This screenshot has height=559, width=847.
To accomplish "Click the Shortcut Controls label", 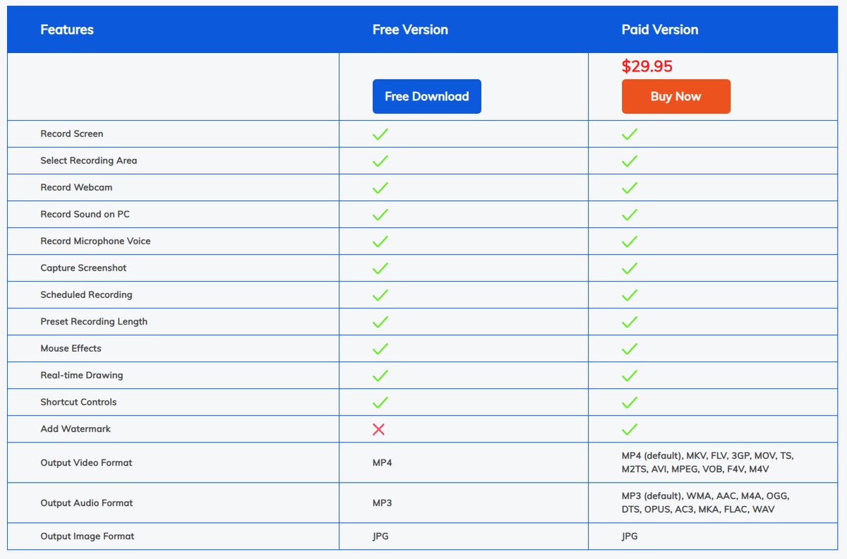I will (78, 402).
